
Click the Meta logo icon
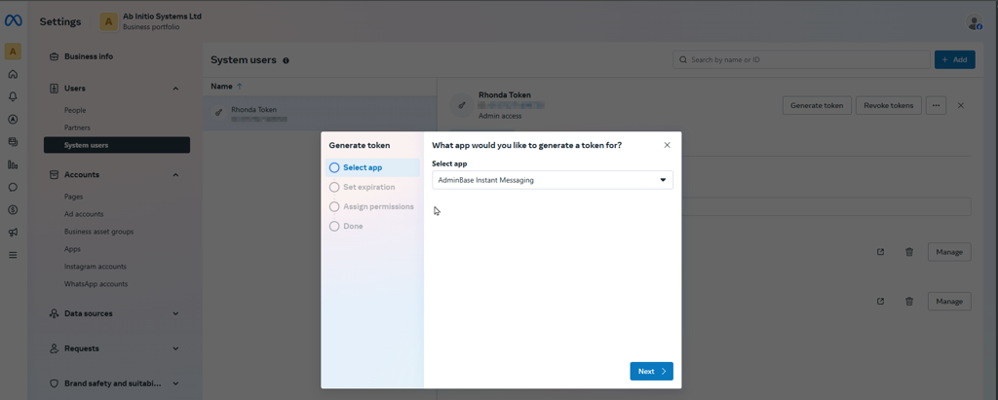pos(13,21)
